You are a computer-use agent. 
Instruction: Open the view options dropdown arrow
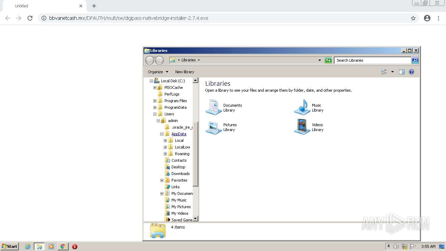[392, 72]
